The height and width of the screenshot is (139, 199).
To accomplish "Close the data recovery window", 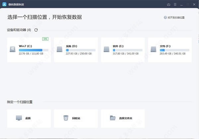I will (194, 4).
